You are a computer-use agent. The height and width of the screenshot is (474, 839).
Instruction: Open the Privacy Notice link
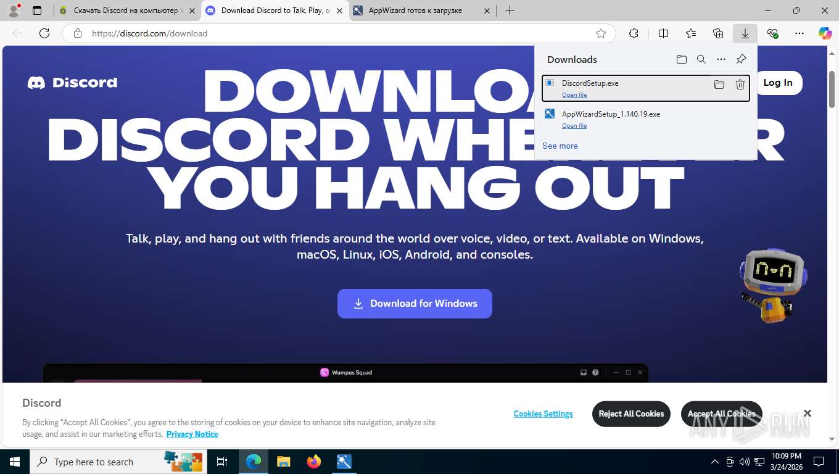pyautogui.click(x=192, y=434)
